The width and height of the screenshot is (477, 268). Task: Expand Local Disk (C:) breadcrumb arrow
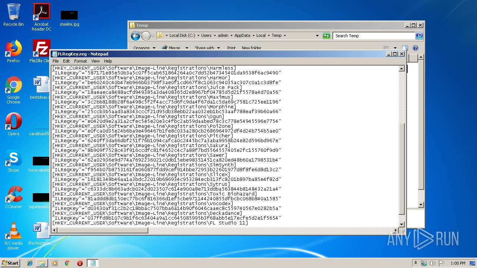(198, 36)
